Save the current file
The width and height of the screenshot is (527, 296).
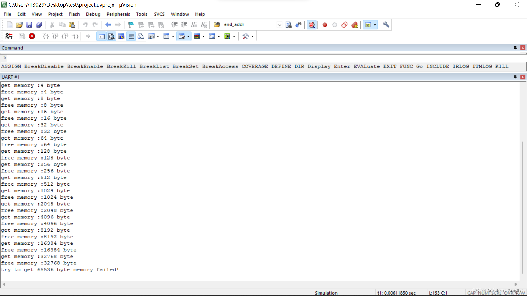(29, 25)
